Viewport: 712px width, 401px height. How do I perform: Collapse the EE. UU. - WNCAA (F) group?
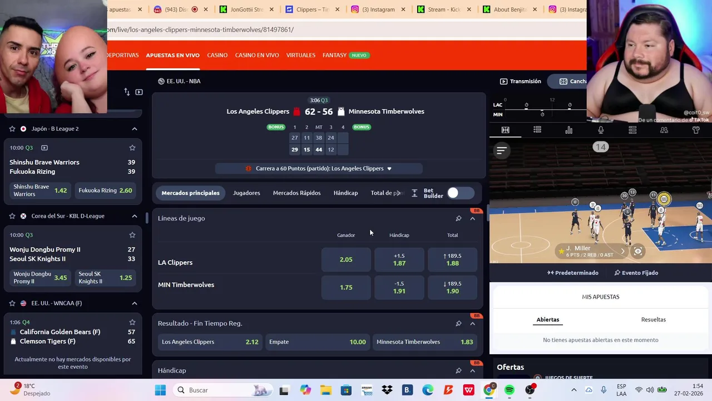pos(135,303)
